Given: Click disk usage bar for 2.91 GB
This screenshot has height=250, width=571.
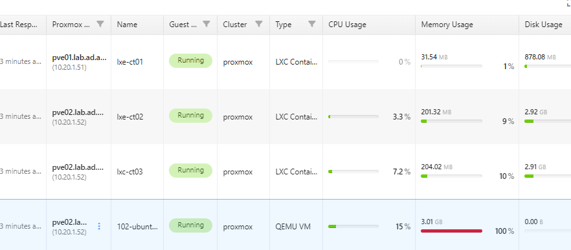Looking at the screenshot, I should pos(548,176).
